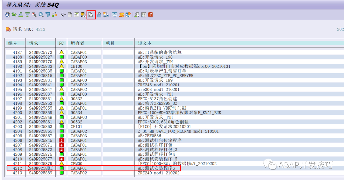The image size is (344, 180).
Task: Click the document with green mark icon
Action: 76,15
